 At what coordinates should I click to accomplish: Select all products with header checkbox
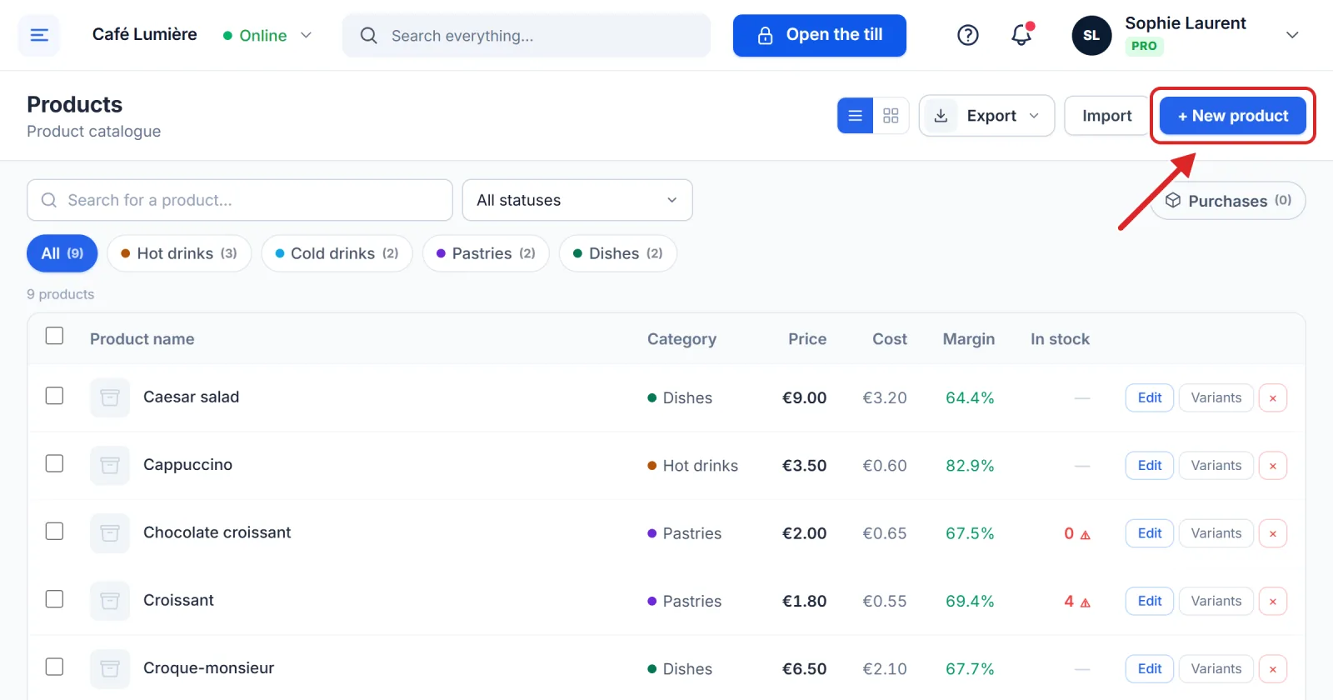point(54,335)
